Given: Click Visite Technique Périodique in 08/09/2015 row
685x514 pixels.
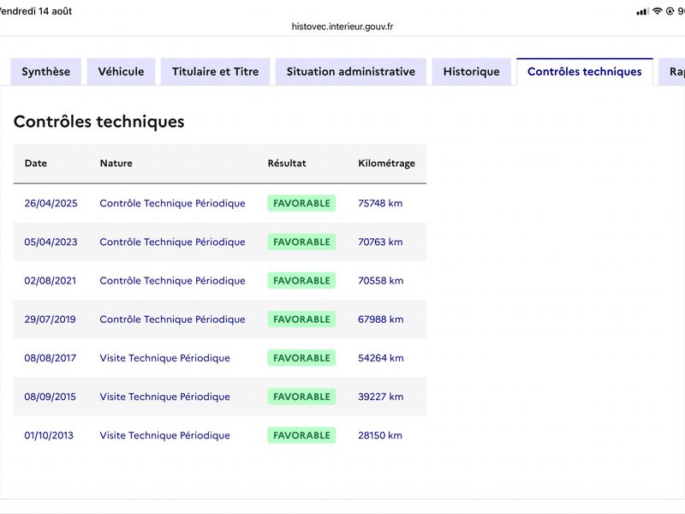Looking at the screenshot, I should pyautogui.click(x=164, y=397).
